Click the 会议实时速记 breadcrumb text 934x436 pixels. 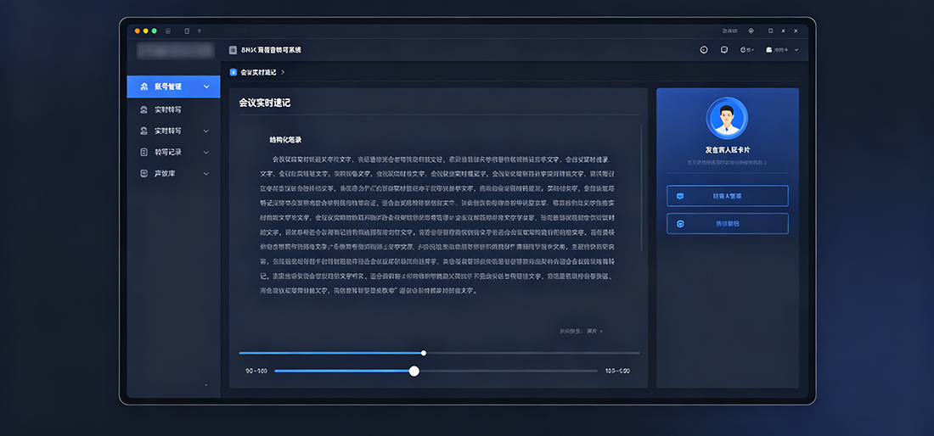click(258, 72)
